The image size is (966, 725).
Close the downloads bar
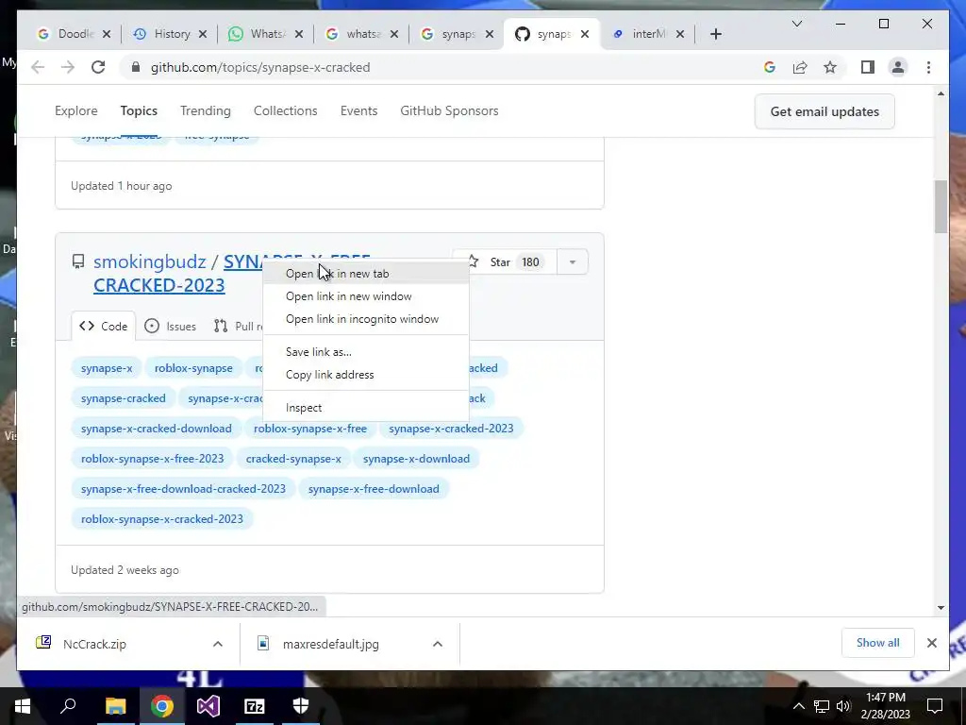(x=931, y=643)
